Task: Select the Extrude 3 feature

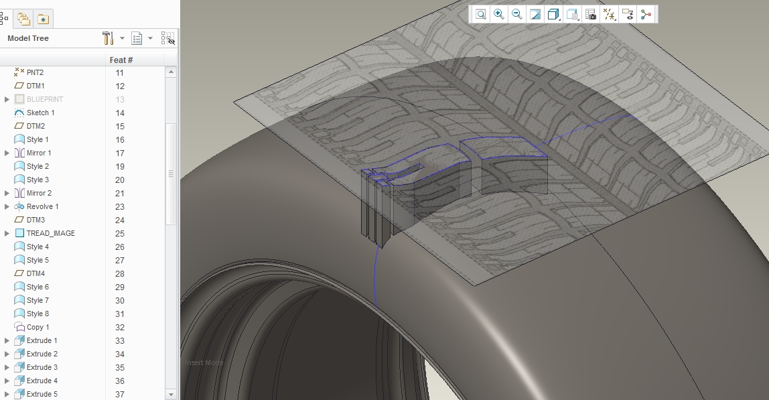Action: point(42,367)
